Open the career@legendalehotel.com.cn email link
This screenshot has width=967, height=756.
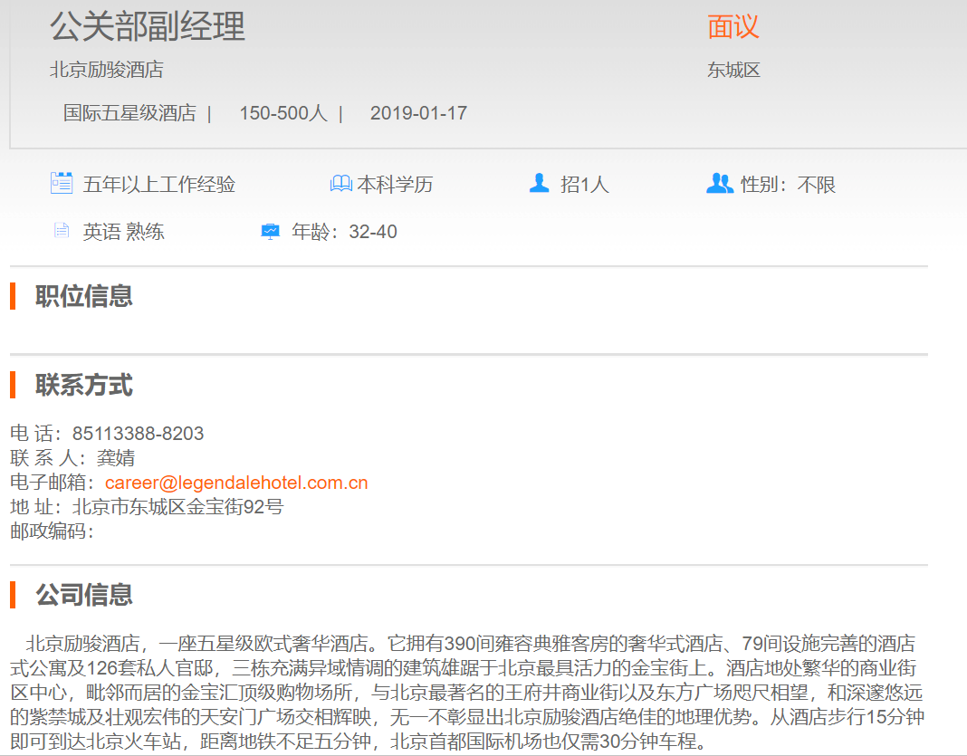236,483
